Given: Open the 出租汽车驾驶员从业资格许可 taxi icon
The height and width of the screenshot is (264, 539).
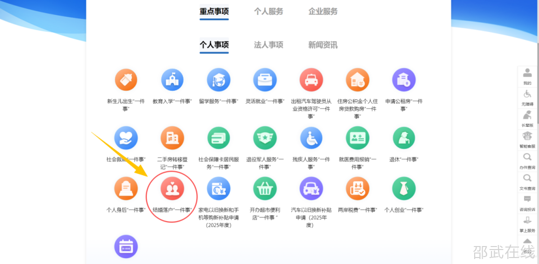Looking at the screenshot, I should point(311,80).
